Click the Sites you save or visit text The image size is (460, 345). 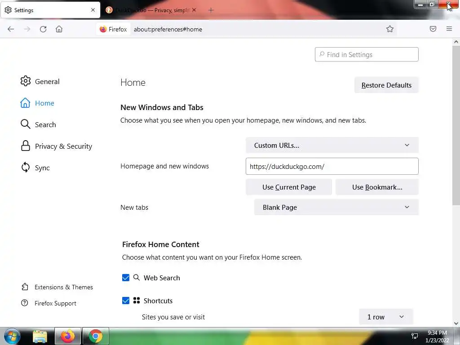point(173,317)
